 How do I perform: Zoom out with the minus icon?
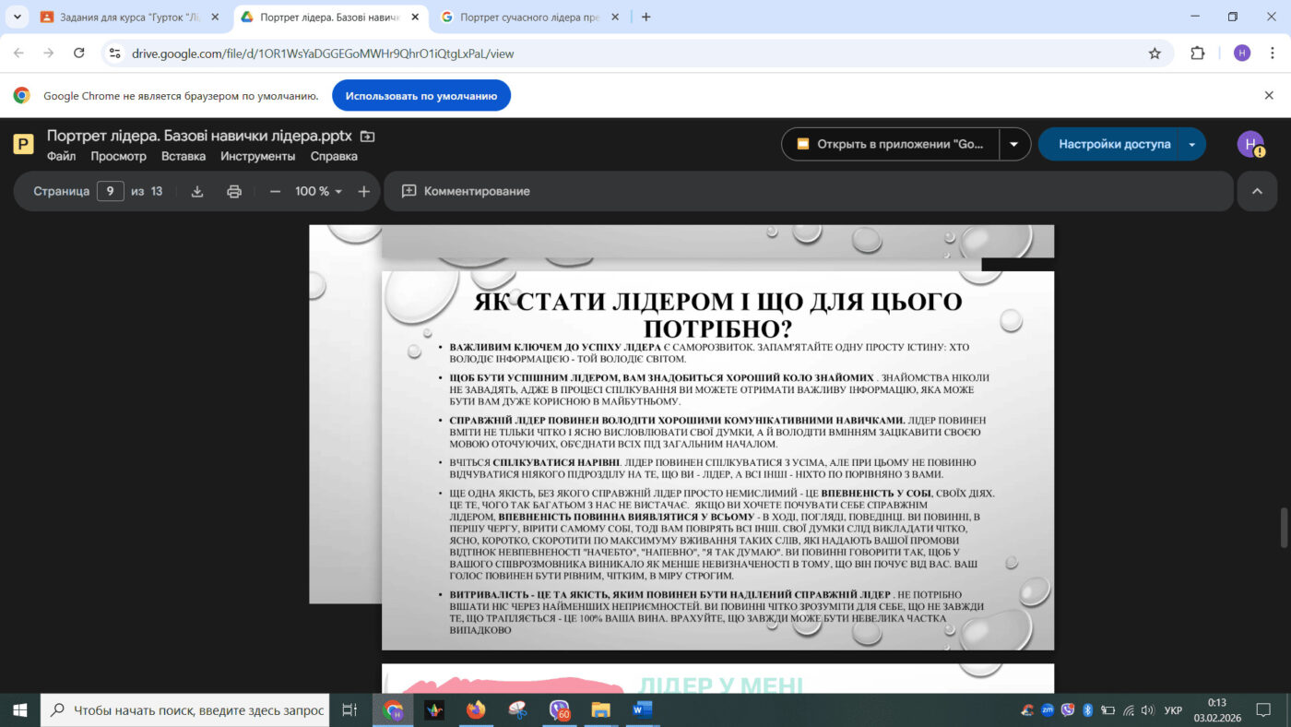[x=275, y=191]
